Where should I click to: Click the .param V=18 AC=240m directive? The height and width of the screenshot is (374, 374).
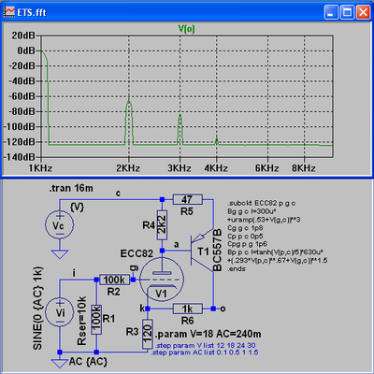tap(209, 334)
